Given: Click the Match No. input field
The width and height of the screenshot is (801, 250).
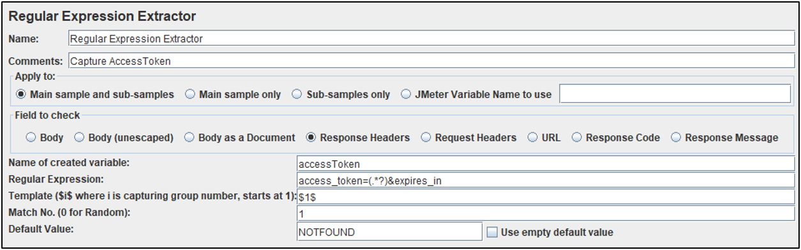Looking at the screenshot, I should tap(546, 214).
